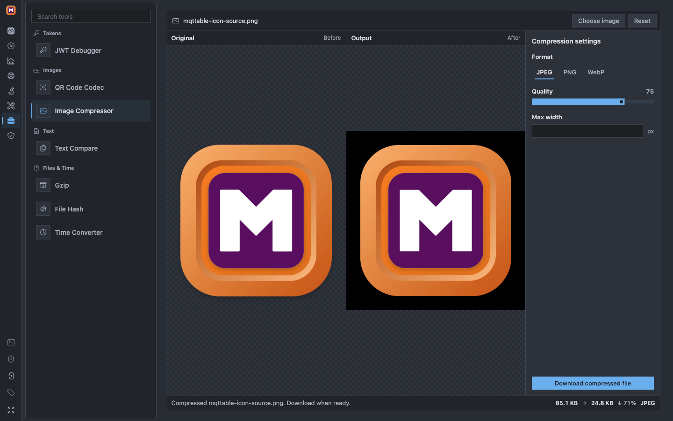Open the microscope icon in the sidebar
The image size is (673, 421).
(11, 91)
